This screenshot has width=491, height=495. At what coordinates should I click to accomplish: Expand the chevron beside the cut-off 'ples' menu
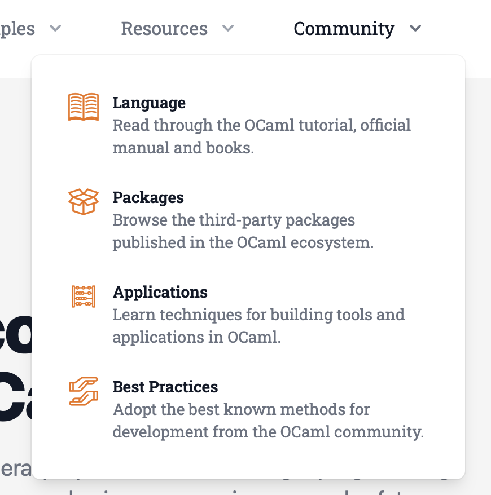[55, 28]
